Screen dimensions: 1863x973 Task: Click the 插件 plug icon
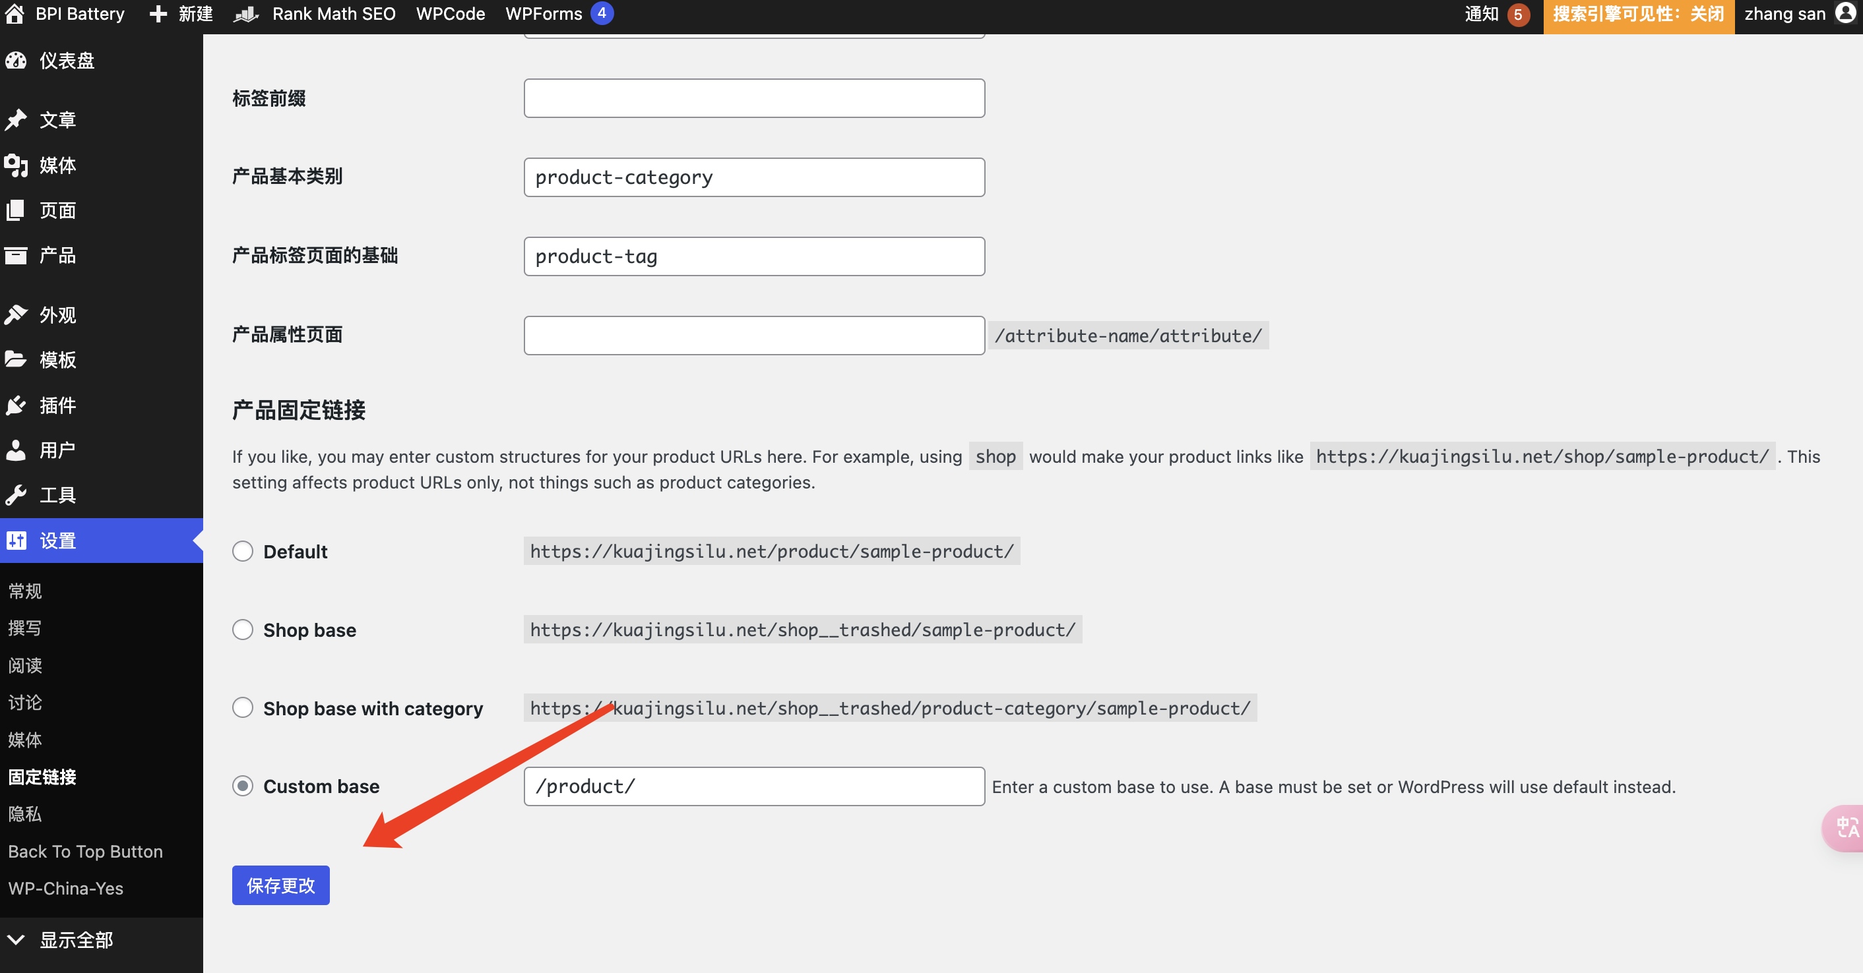pyautogui.click(x=16, y=405)
